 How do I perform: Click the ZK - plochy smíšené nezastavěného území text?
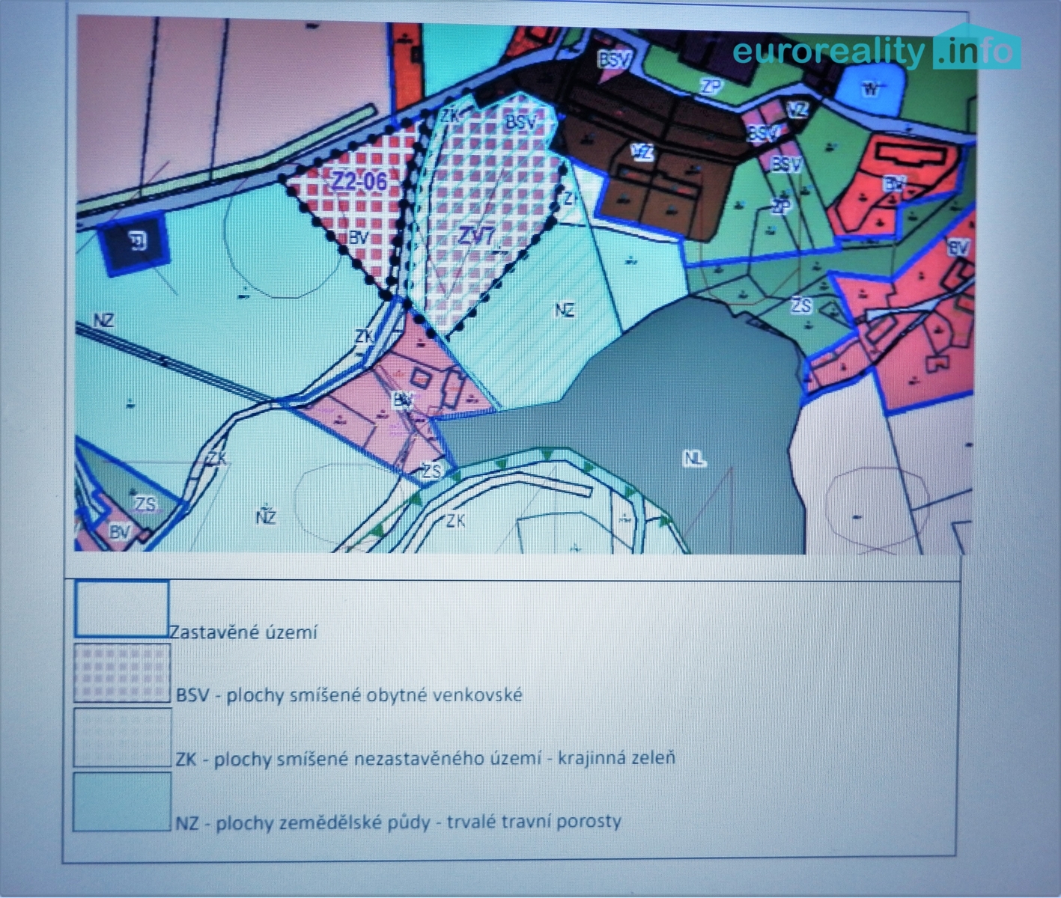(x=425, y=759)
